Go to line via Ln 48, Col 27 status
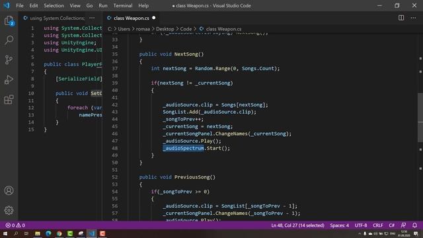The height and width of the screenshot is (238, 423). tap(297, 225)
